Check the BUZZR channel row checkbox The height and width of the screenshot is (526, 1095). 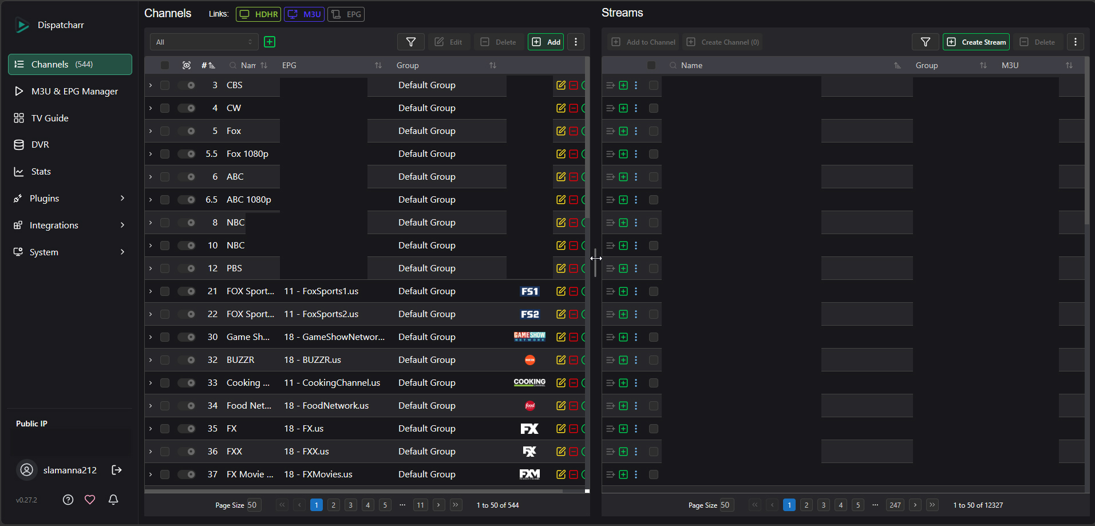165,360
